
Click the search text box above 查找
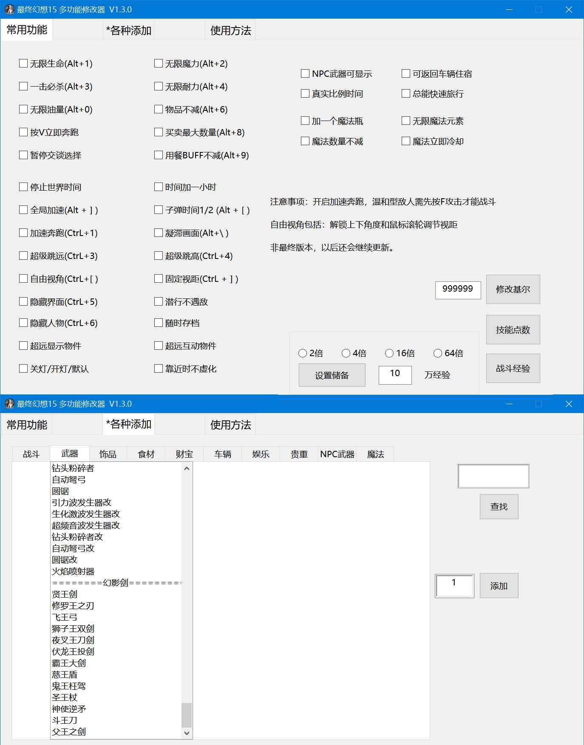point(493,476)
